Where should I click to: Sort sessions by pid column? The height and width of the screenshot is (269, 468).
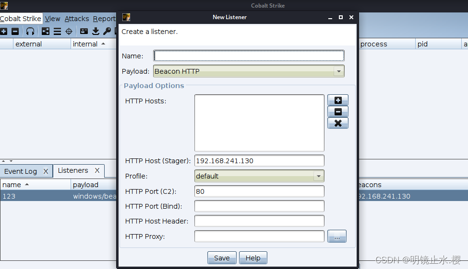(x=438, y=44)
